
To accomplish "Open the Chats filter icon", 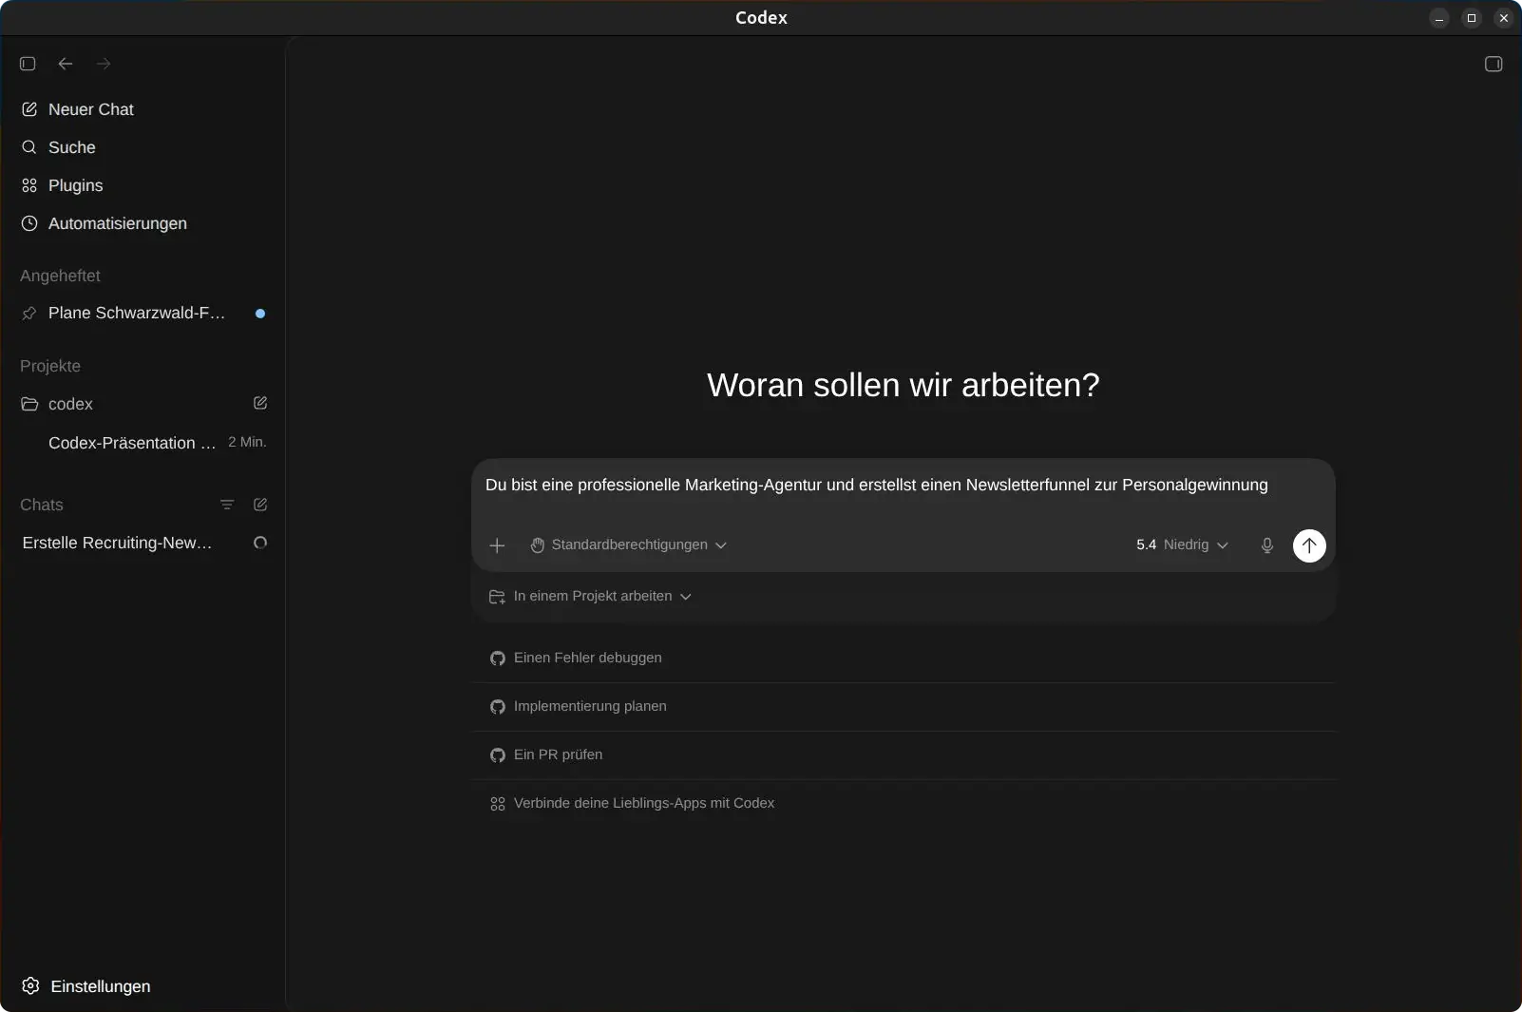I will click(227, 505).
